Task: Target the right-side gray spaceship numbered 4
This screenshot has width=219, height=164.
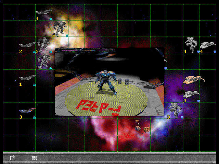Action: pos(207,45)
